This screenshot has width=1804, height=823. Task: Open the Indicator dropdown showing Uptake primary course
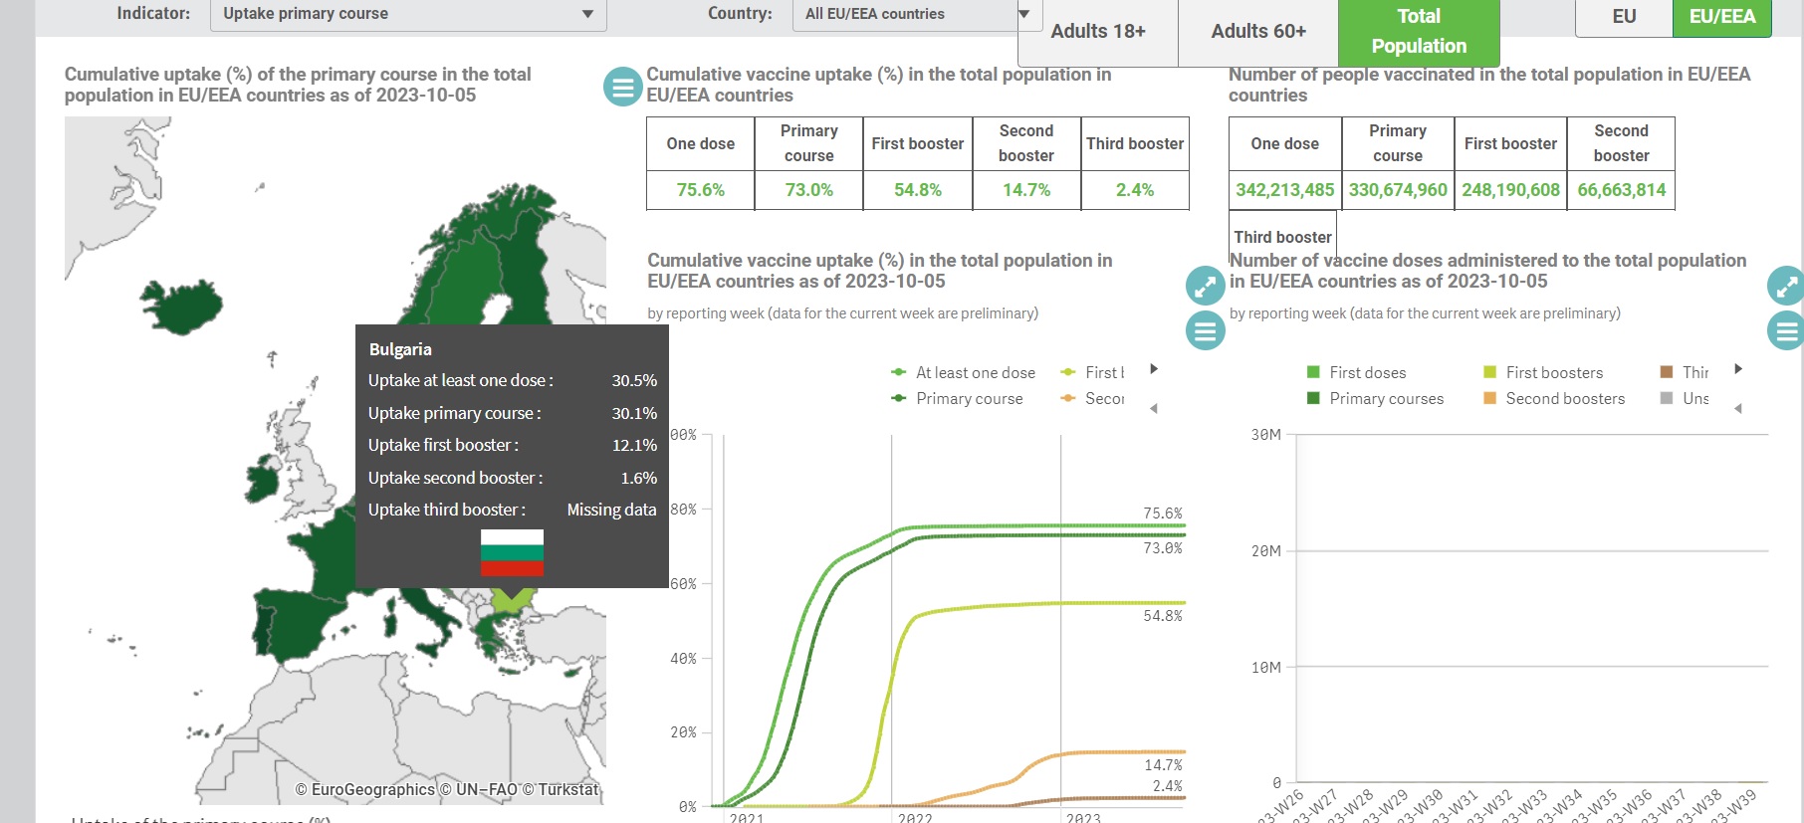click(x=408, y=15)
